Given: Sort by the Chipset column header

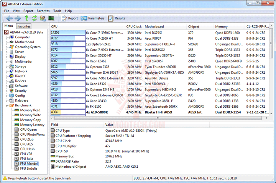Looking at the screenshot, I should (x=200, y=26).
